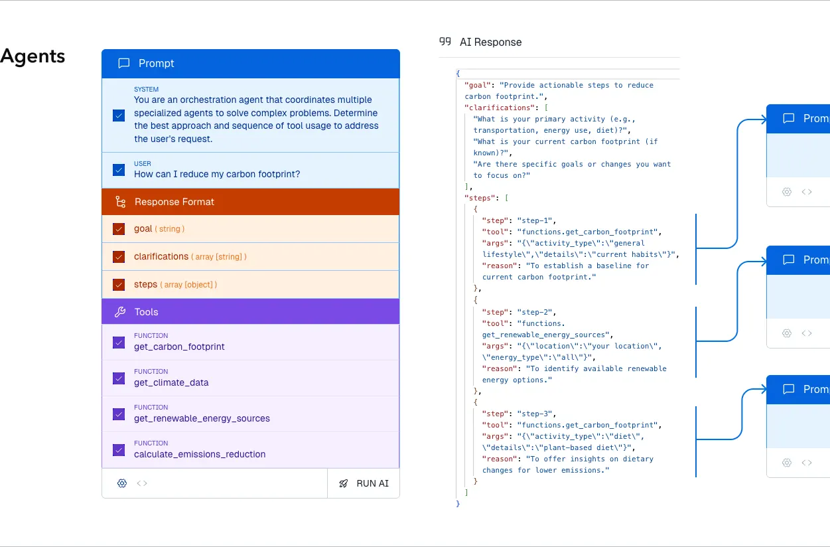830x547 pixels.
Task: Select the clarifications array field row
Action: coord(251,257)
